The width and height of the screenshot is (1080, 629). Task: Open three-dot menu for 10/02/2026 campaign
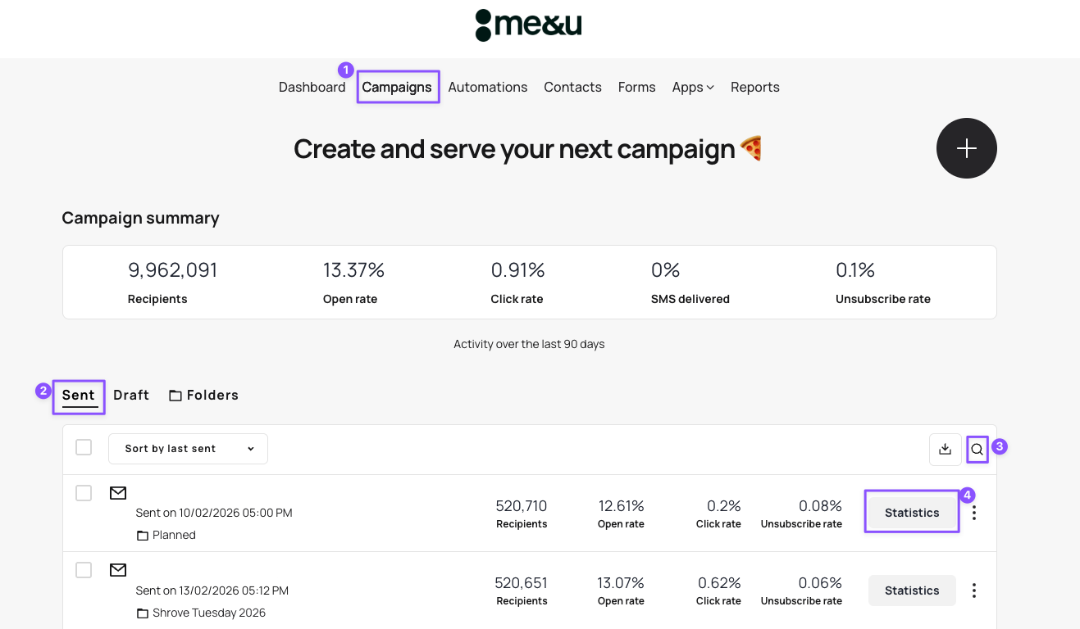pos(974,513)
